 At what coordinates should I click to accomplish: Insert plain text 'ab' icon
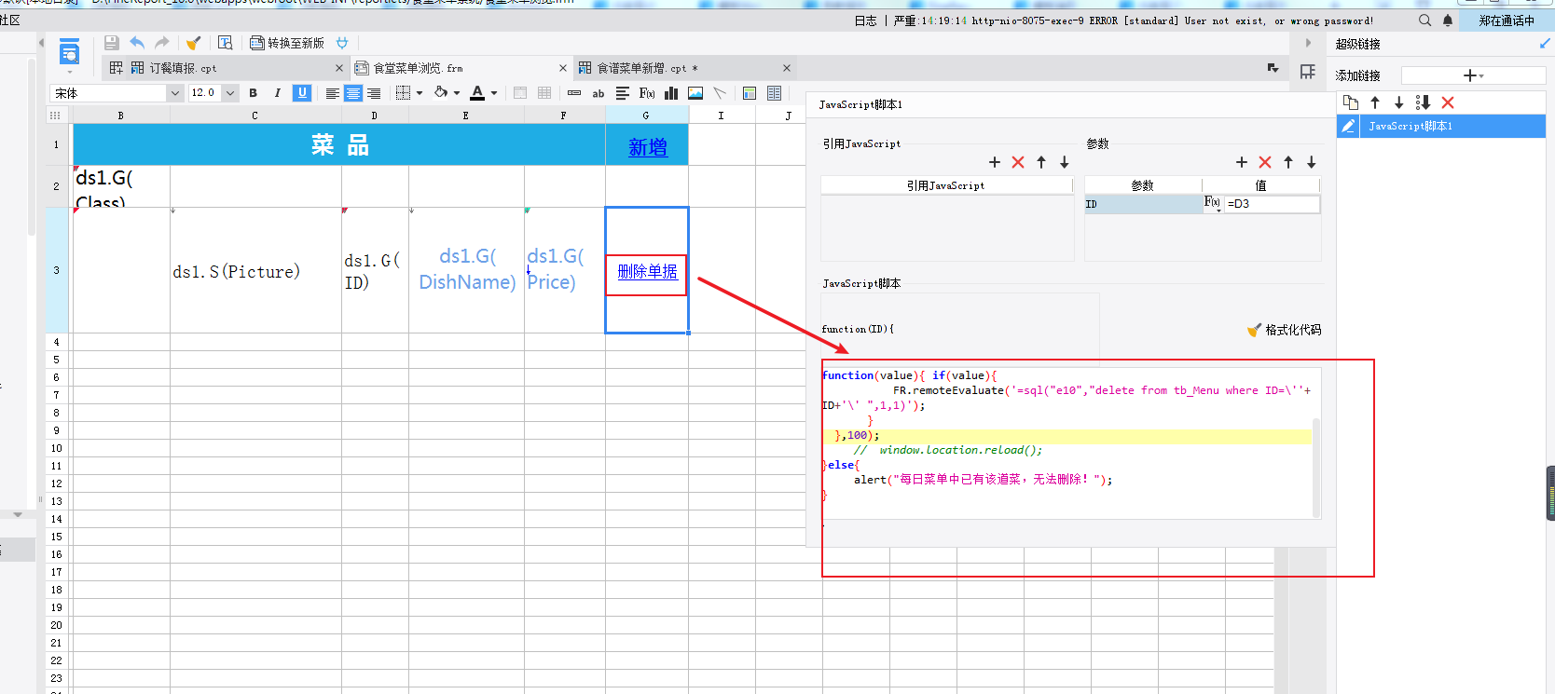599,93
